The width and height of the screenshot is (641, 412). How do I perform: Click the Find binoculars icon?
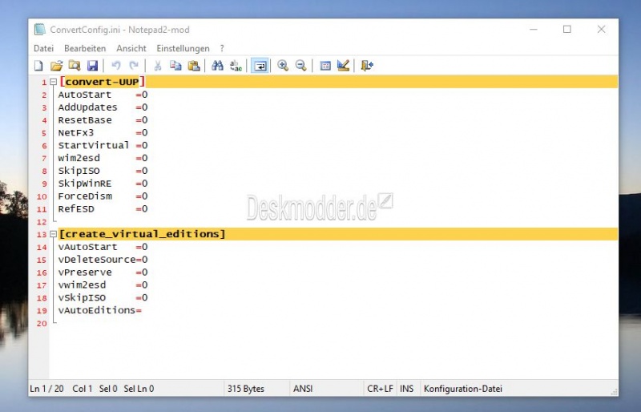(217, 66)
